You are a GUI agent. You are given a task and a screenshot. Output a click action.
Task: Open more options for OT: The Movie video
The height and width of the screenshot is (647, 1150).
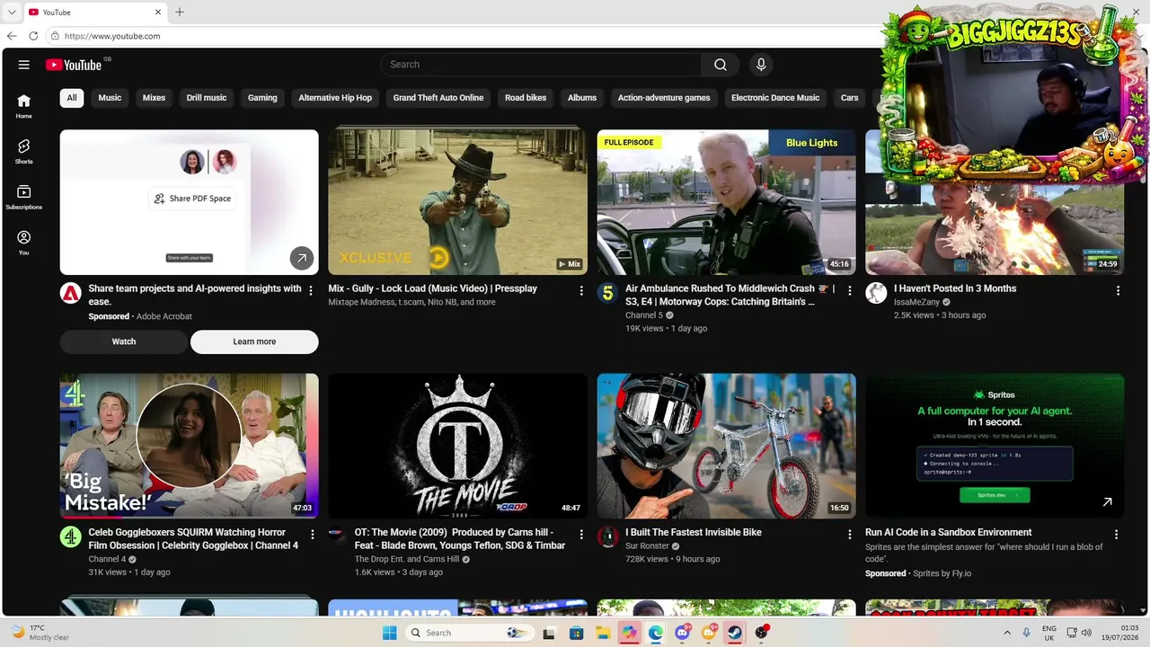[581, 534]
